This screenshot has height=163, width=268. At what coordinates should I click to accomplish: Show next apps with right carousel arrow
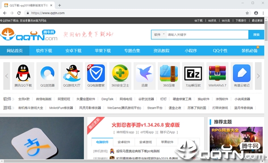coord(258,76)
